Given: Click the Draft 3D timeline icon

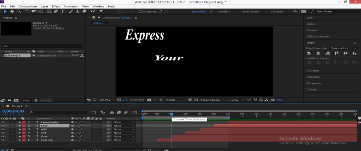Looking at the screenshot, I should pos(103,113).
